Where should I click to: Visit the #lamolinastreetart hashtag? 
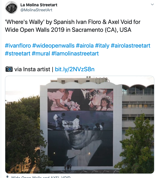[x=75, y=53]
